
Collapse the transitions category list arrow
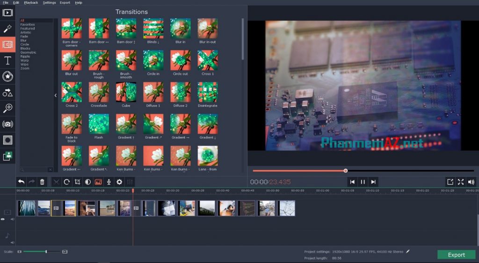[56, 95]
